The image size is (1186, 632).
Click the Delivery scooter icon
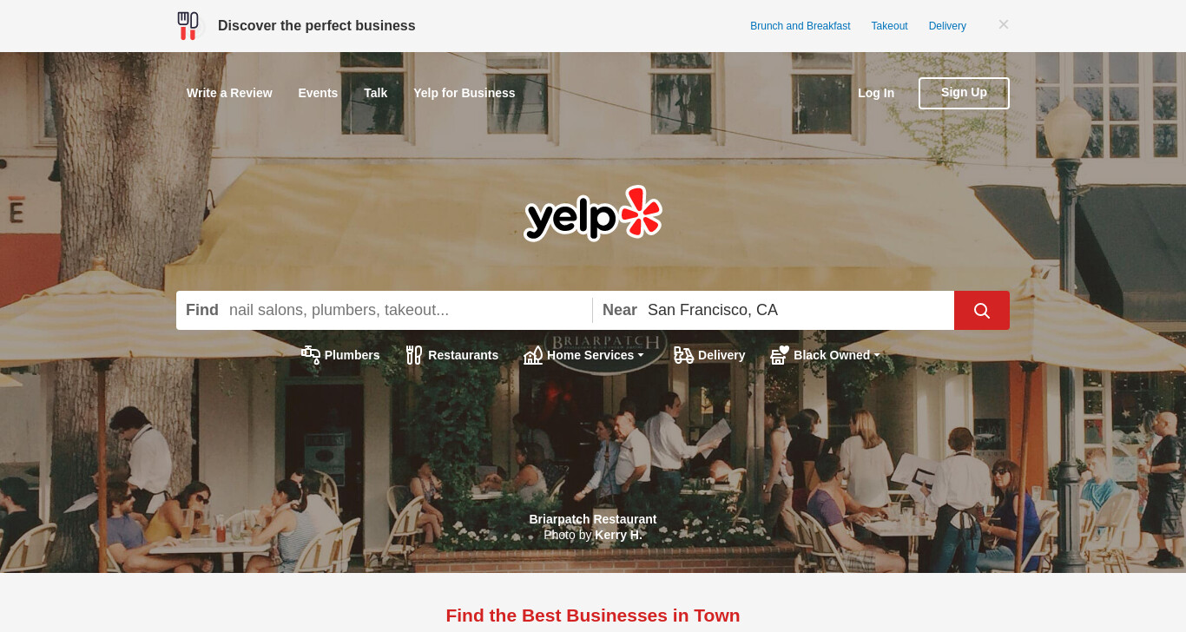coord(683,355)
